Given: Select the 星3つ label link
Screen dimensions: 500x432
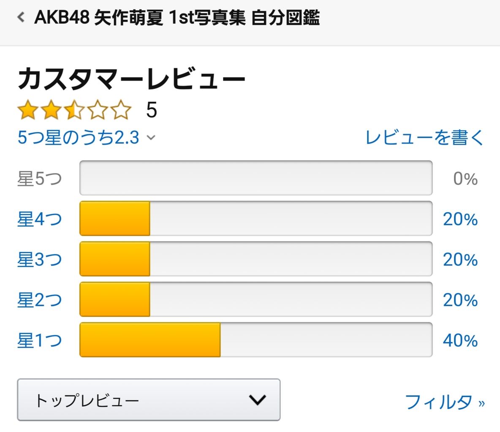Looking at the screenshot, I should pos(40,259).
